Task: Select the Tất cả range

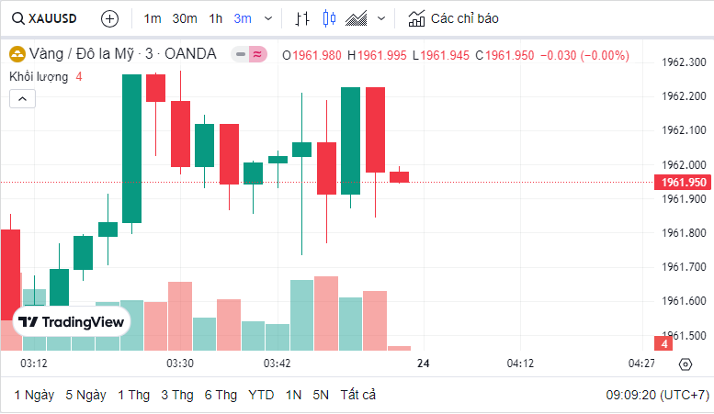Action: (x=357, y=395)
